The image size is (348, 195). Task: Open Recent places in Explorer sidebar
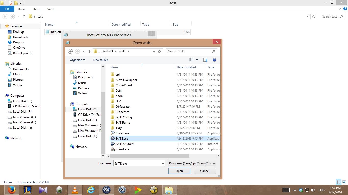pos(20,53)
